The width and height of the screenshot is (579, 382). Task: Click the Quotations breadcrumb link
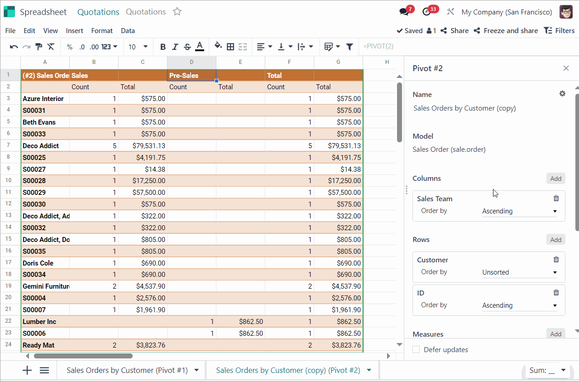pos(98,12)
